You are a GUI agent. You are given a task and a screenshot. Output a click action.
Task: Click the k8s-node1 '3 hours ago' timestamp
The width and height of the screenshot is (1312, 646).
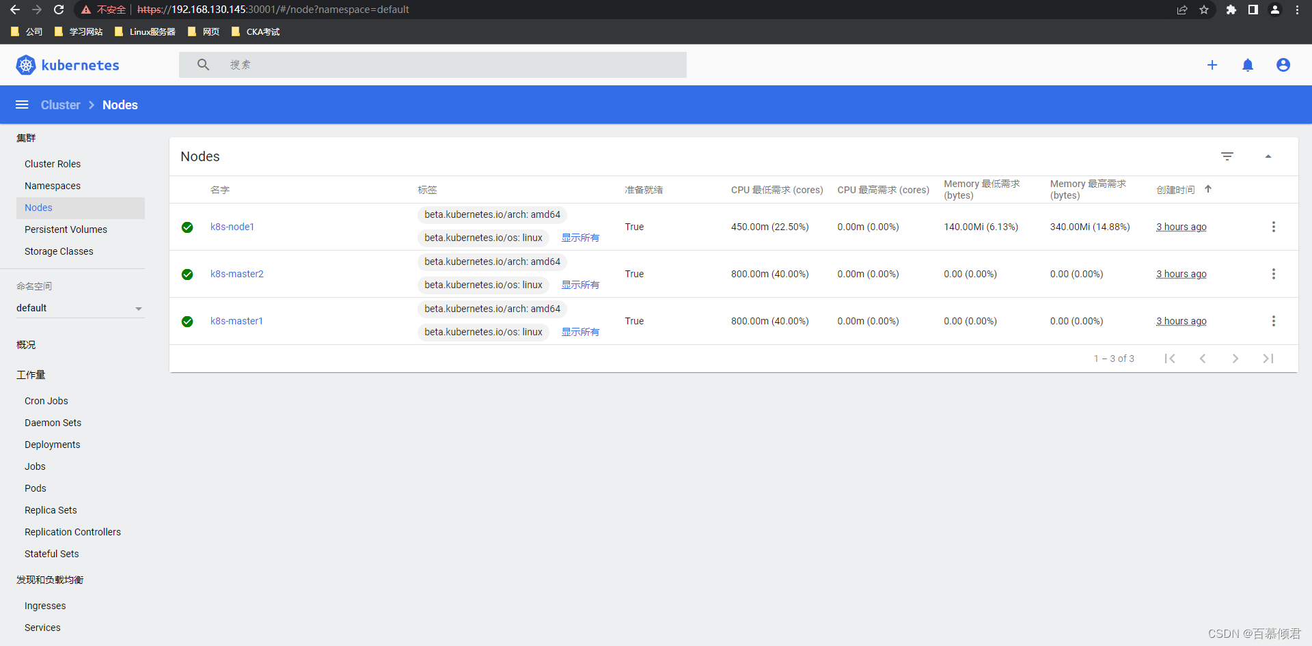pos(1181,227)
